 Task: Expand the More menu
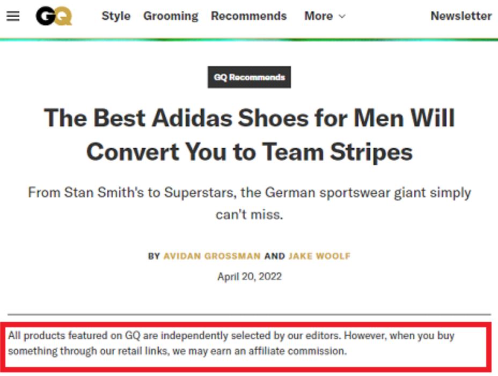click(x=325, y=16)
